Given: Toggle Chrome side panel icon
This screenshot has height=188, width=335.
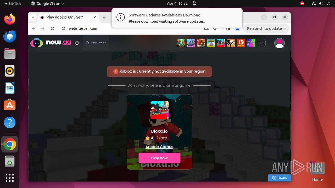Looking at the screenshot, I should (228, 29).
